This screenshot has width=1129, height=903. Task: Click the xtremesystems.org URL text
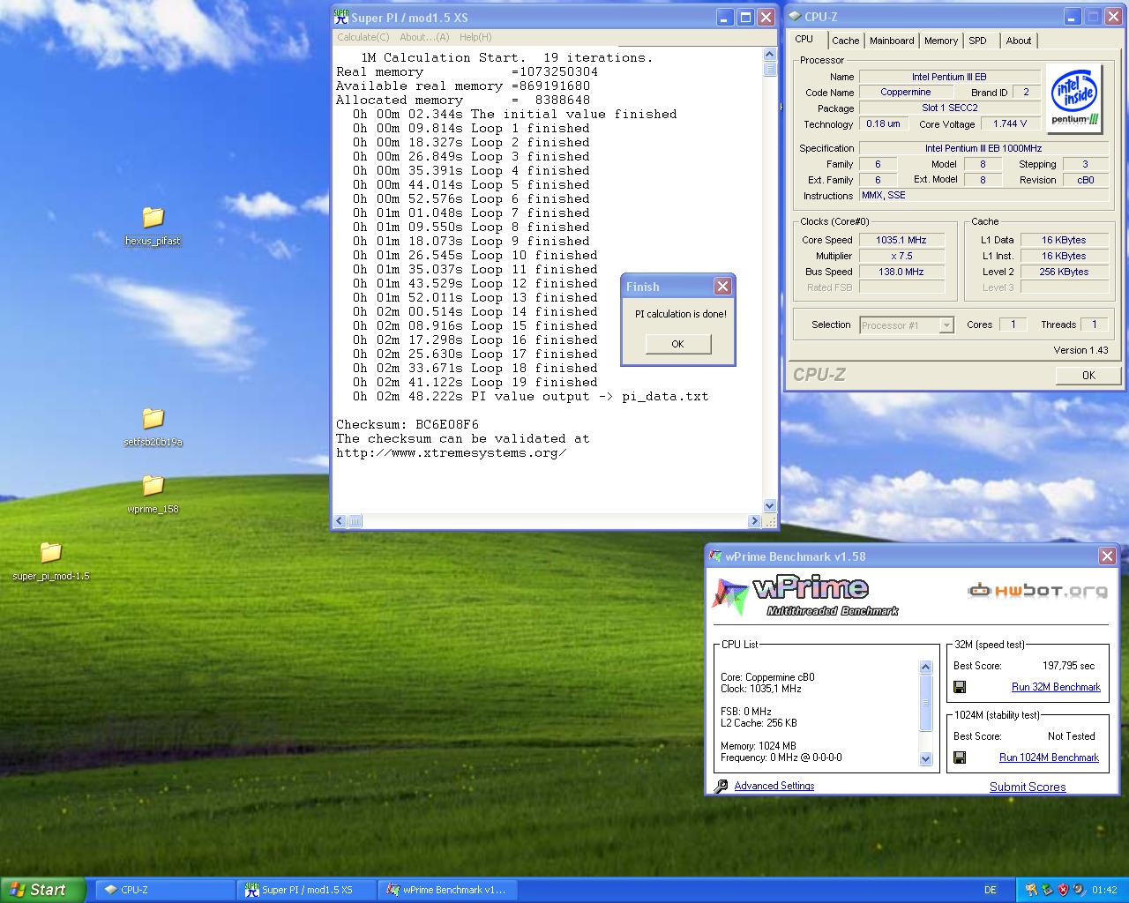(452, 452)
